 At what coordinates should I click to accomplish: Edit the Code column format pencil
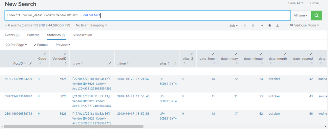point(45,54)
